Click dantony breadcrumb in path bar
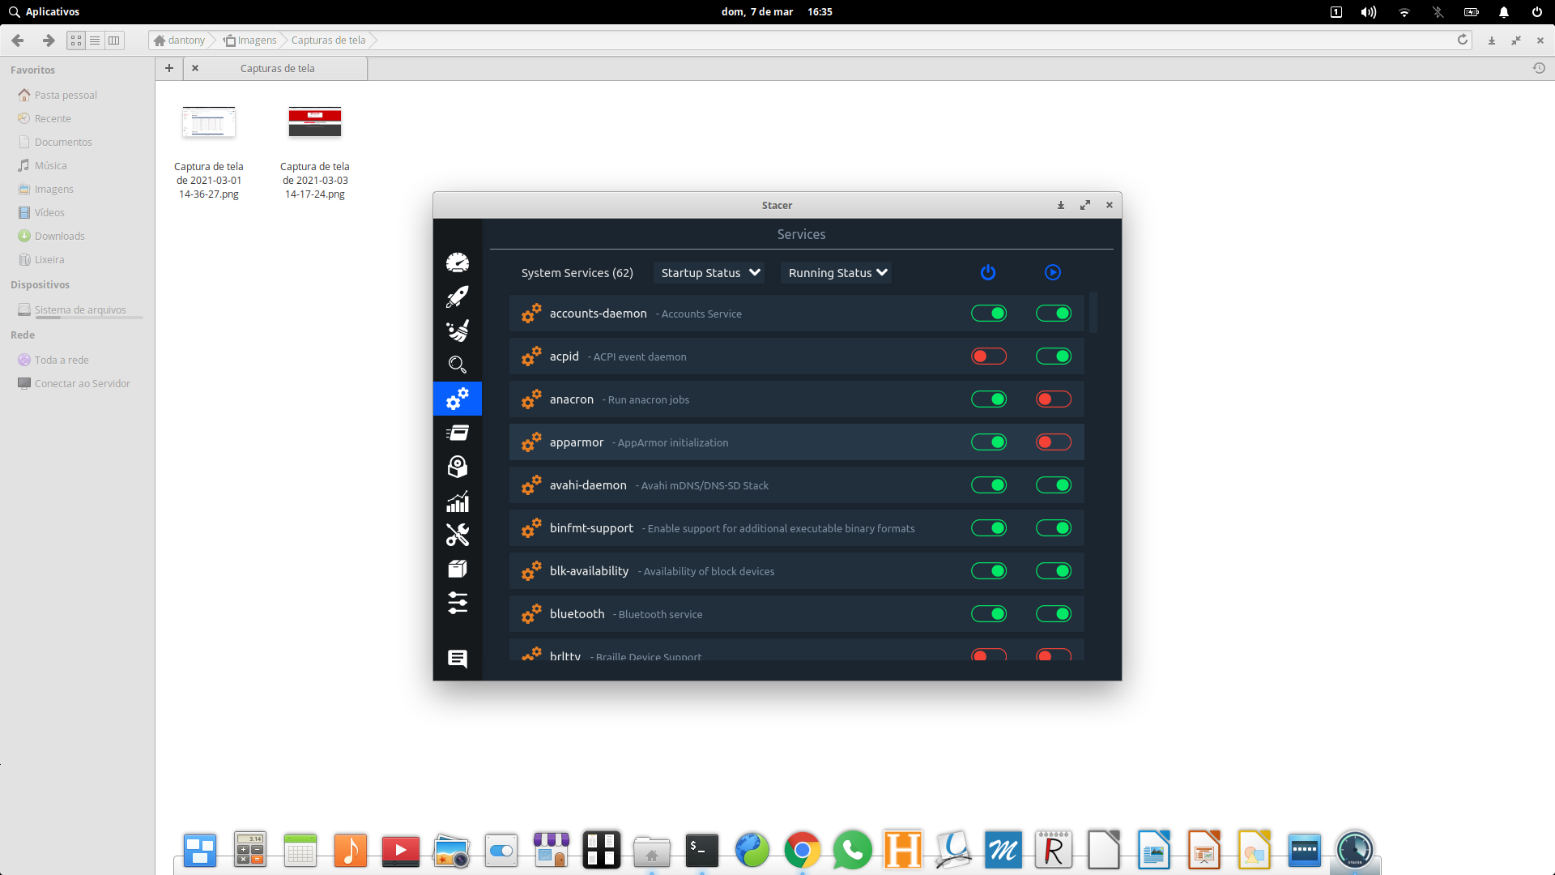Screen dimensions: 1555x875 pos(180,41)
